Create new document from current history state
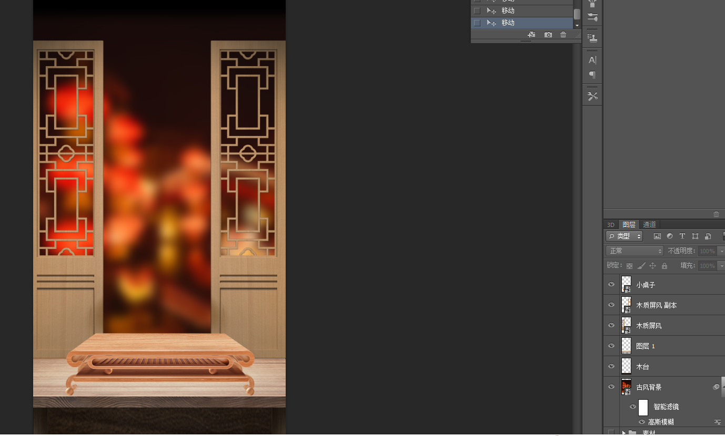Image resolution: width=725 pixels, height=436 pixels. coord(531,35)
